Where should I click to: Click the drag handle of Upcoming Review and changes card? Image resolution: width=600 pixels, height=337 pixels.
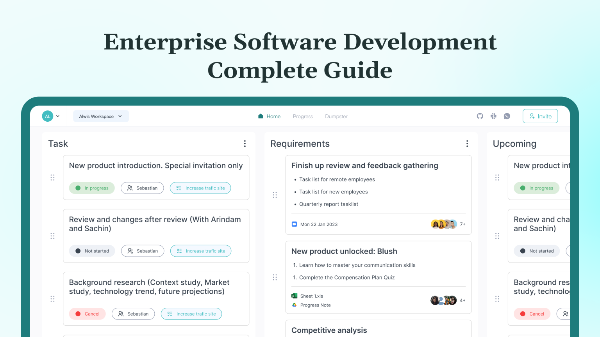point(497,236)
